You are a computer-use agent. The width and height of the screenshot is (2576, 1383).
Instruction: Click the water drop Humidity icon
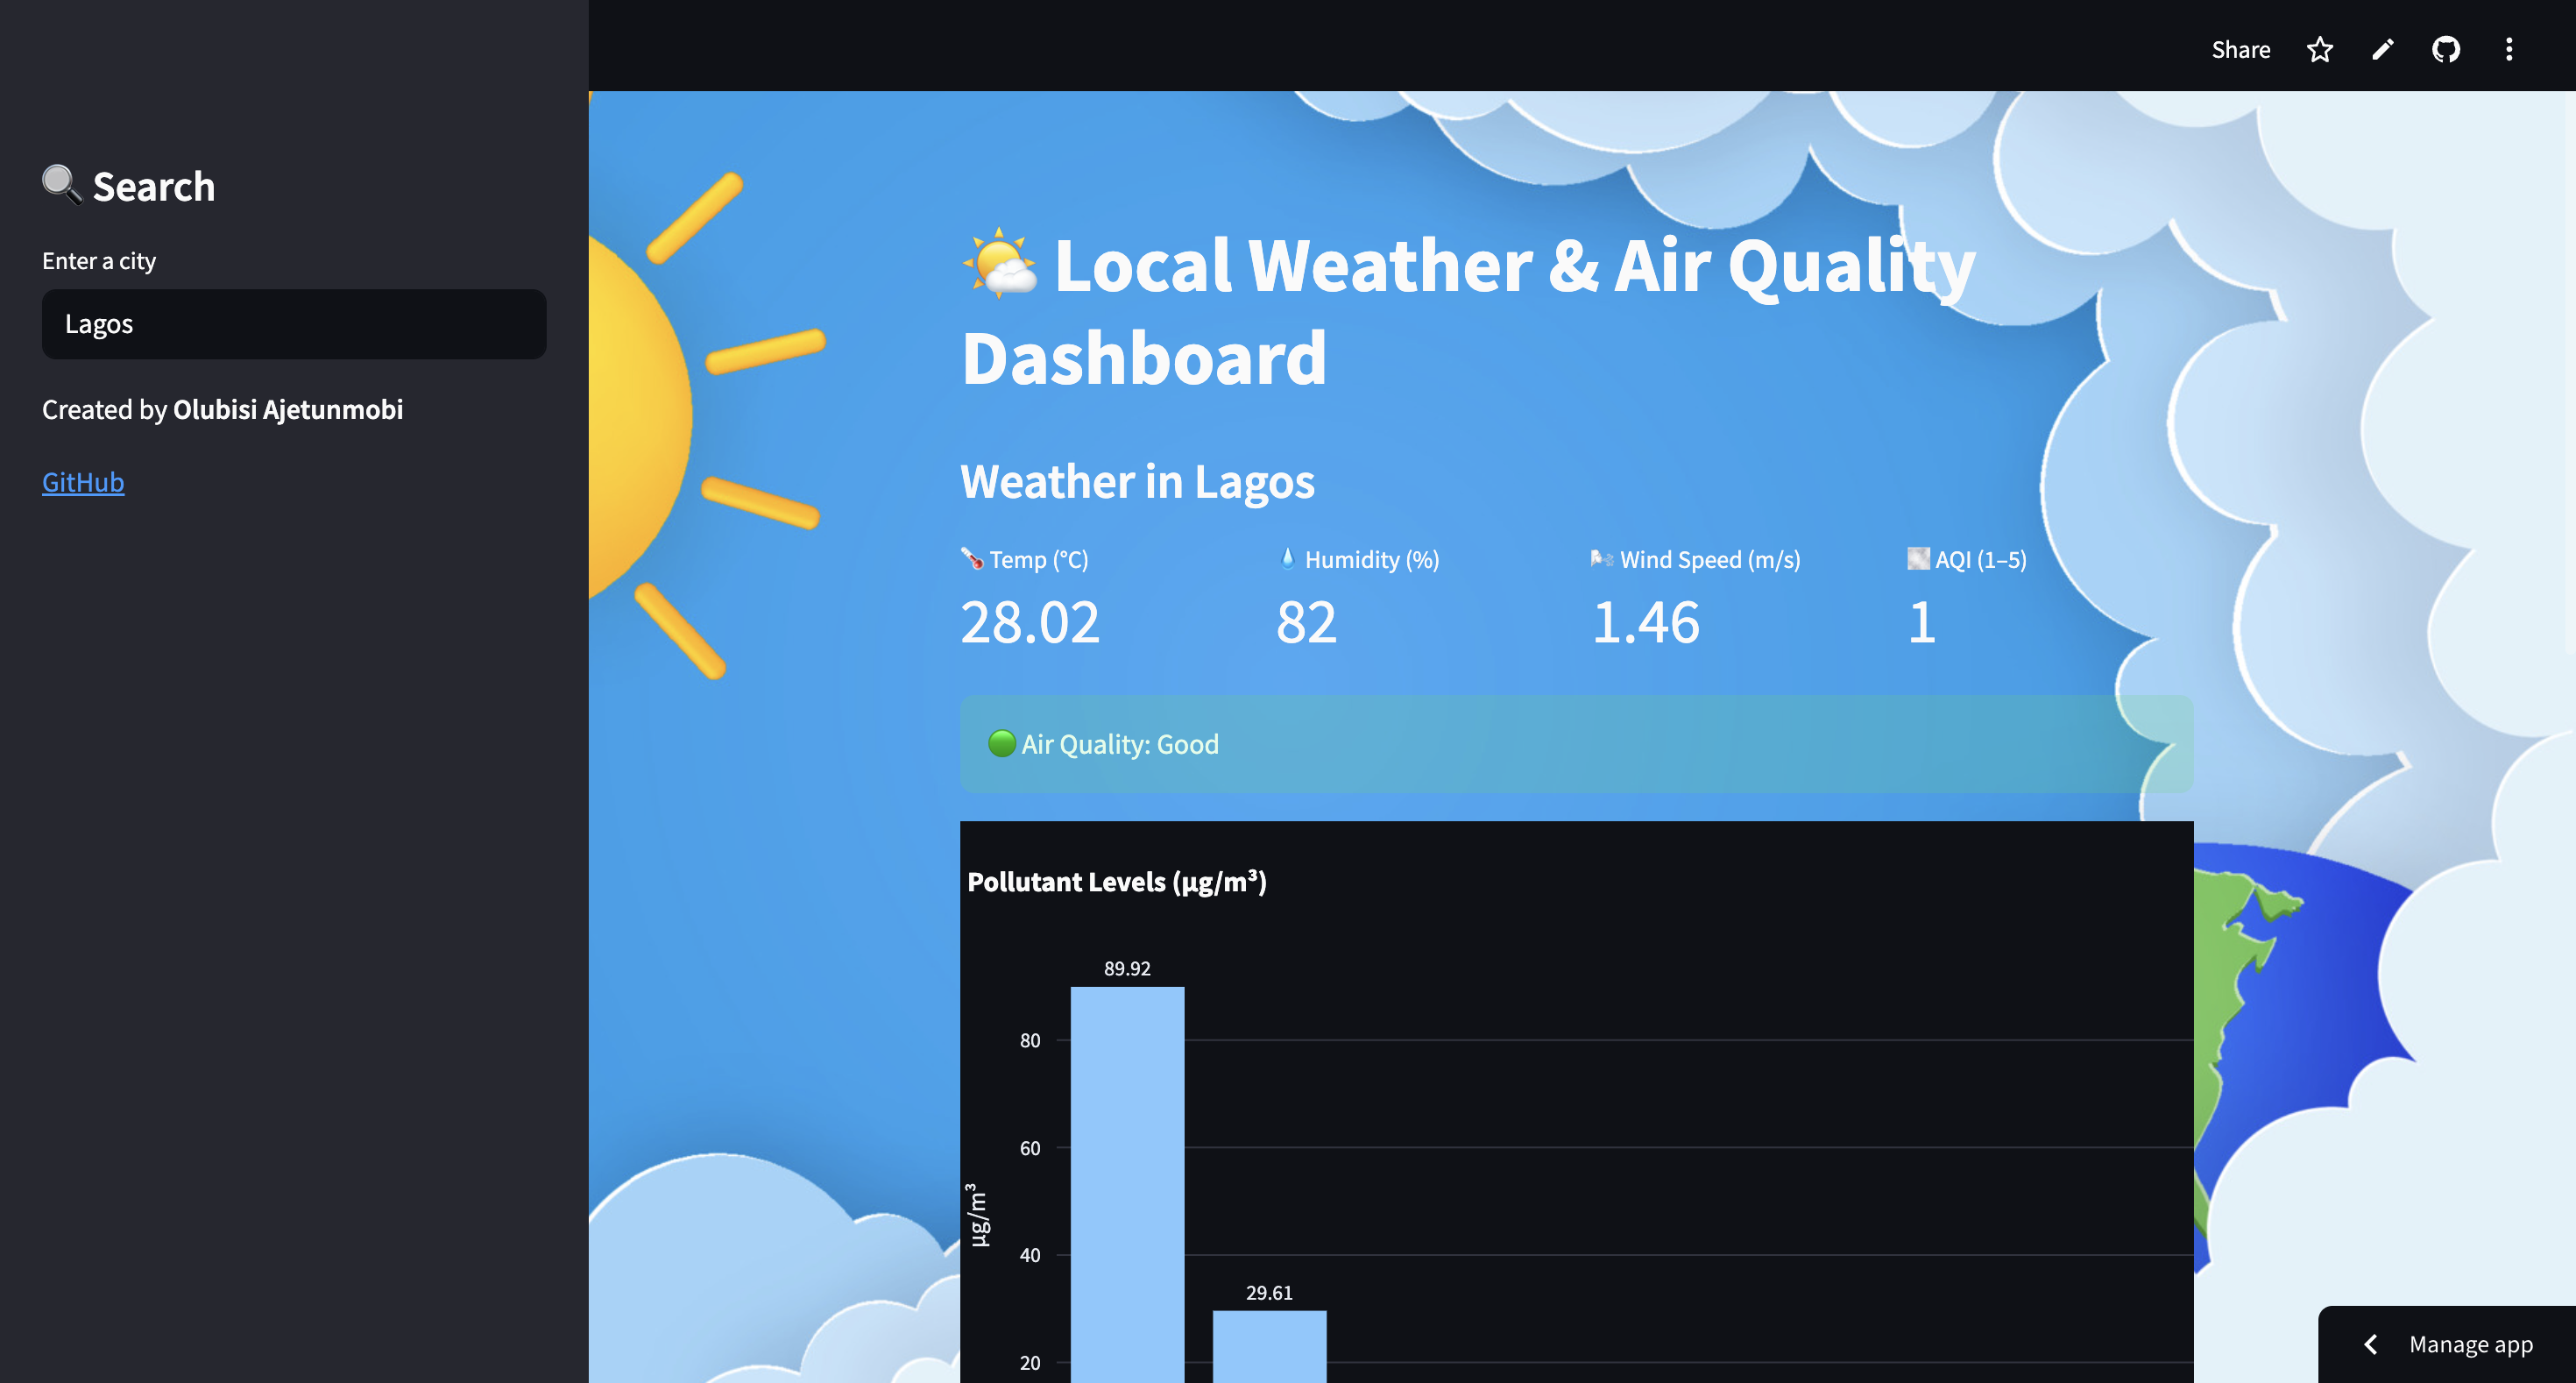coord(1288,558)
